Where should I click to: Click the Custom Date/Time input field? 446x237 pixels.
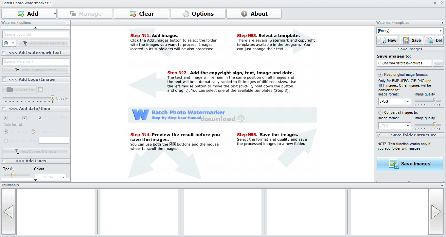(x=54, y=140)
